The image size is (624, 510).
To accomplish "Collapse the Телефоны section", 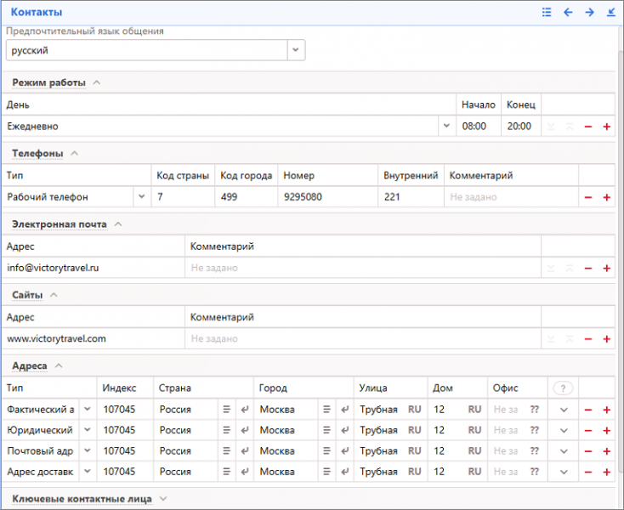I will (74, 154).
